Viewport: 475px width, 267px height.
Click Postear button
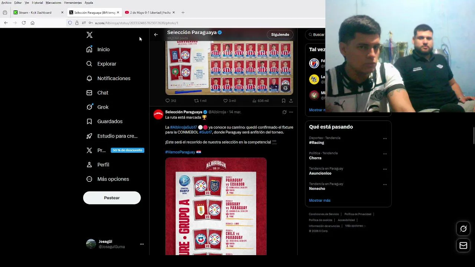click(x=112, y=198)
